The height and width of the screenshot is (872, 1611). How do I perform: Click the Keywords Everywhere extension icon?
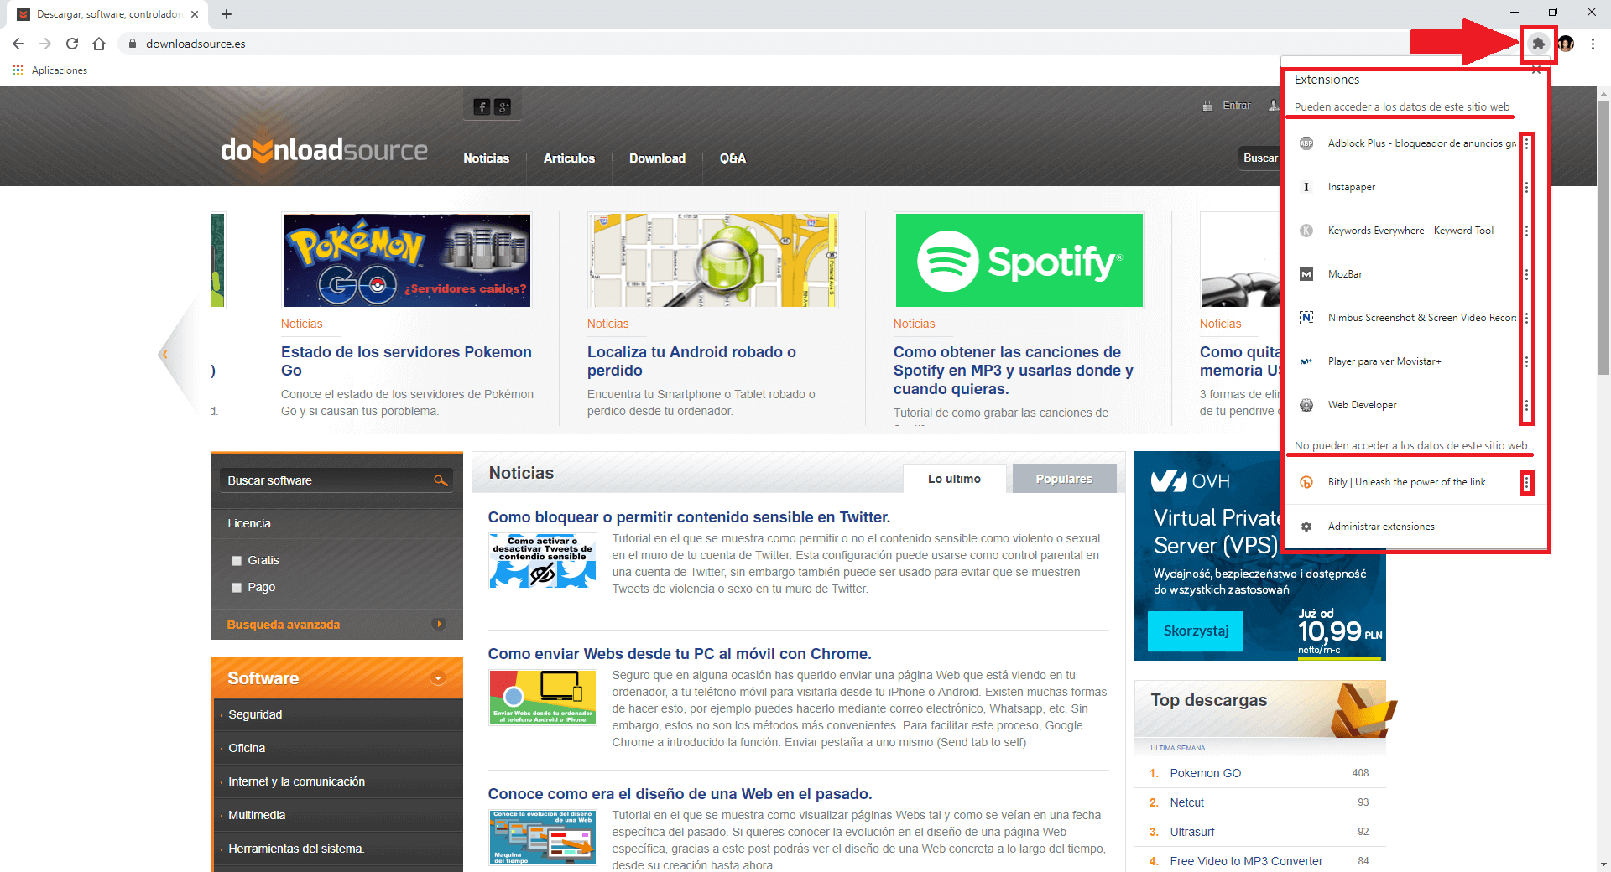click(x=1306, y=231)
